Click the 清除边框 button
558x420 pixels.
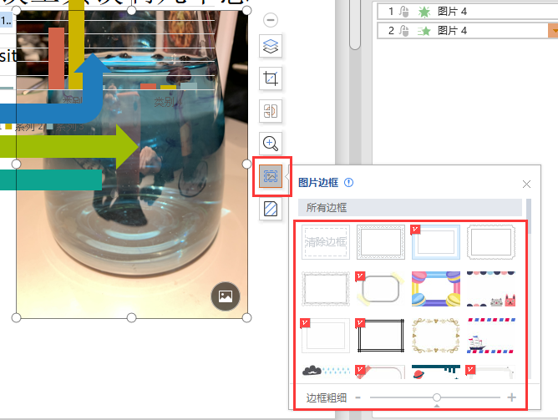click(x=325, y=242)
